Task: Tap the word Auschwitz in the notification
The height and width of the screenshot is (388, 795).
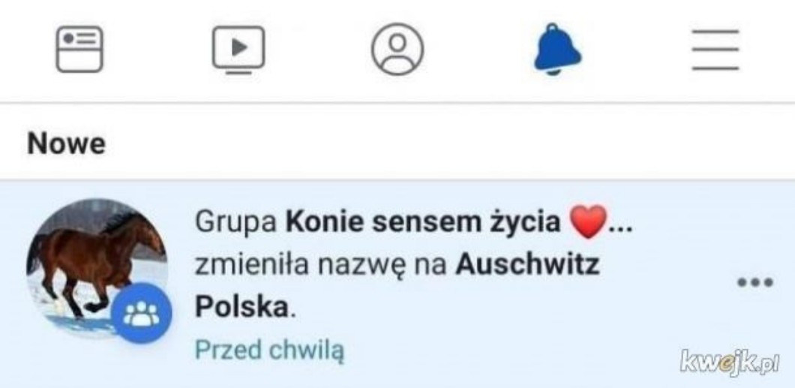Action: (x=527, y=265)
